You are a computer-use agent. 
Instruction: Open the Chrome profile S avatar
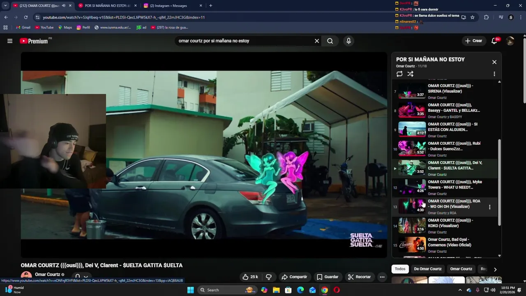click(511, 17)
